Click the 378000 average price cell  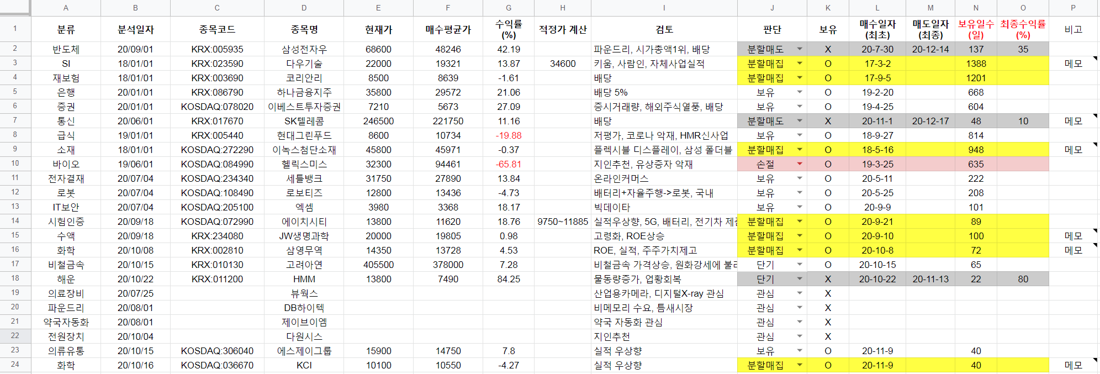448,265
